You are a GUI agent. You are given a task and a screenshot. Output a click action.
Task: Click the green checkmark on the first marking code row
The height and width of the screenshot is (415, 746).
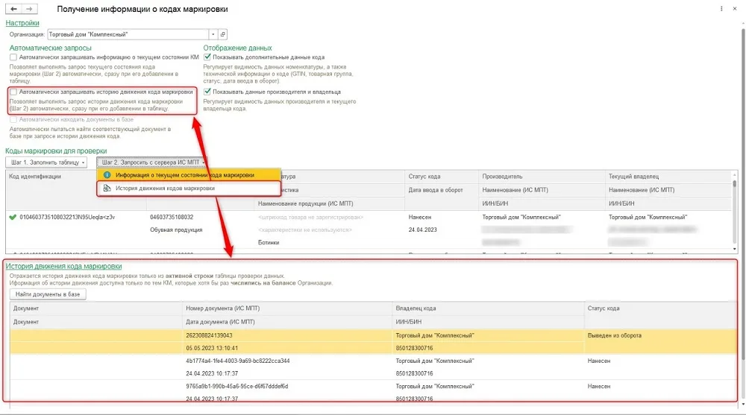coord(13,218)
